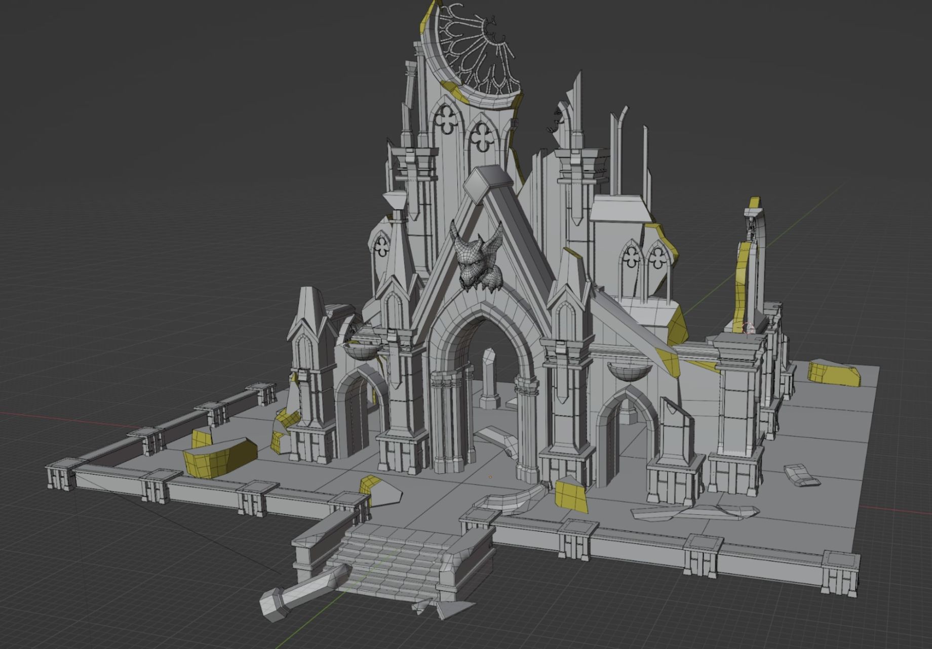
Task: Select the yellow-faced rubble chunk right of the main entrance
Action: 571,494
